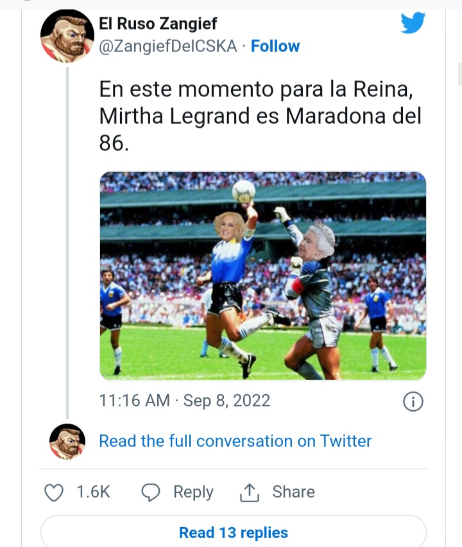Click the football in the tweet photo
Screen dimensions: 462x547
coord(244,189)
